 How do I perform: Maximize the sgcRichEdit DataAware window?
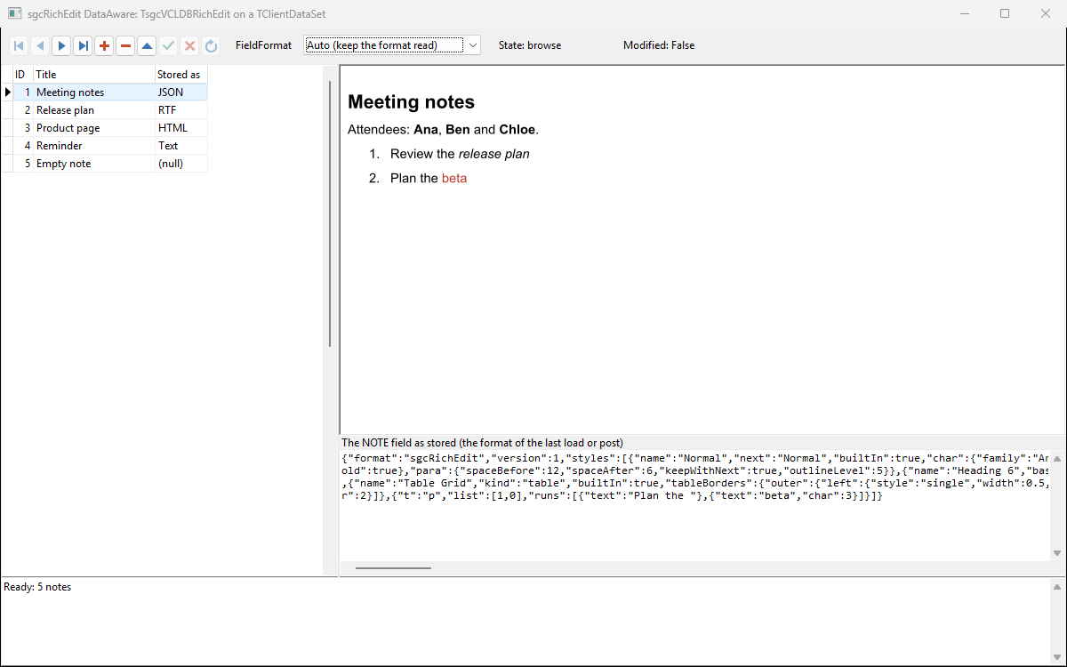[1006, 13]
